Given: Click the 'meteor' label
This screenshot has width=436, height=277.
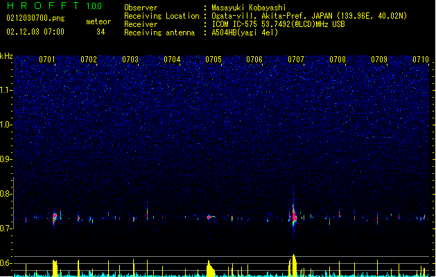Looking at the screenshot, I should 98,21.
